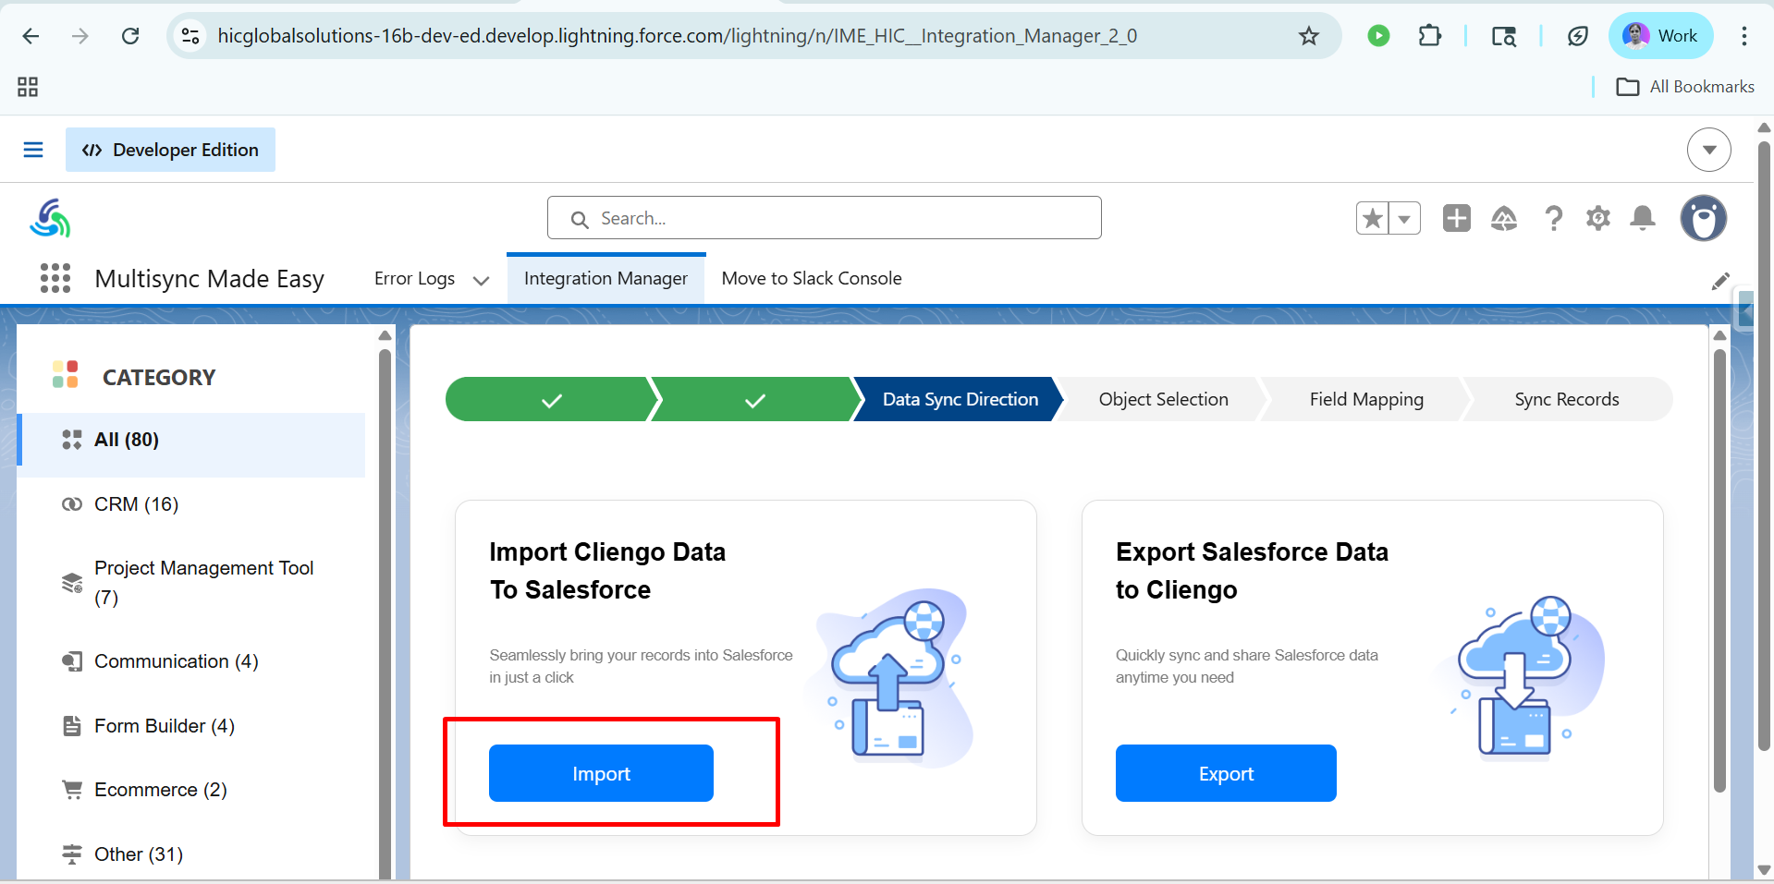Click the second completed green step

[x=755, y=399]
